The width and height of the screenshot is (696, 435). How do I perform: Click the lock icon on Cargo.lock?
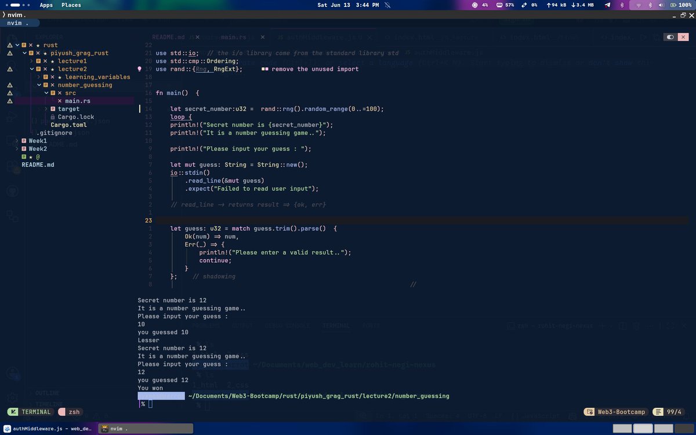pyautogui.click(x=53, y=117)
